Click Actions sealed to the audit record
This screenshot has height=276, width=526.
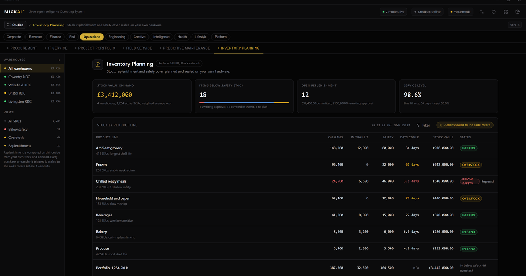click(x=465, y=125)
